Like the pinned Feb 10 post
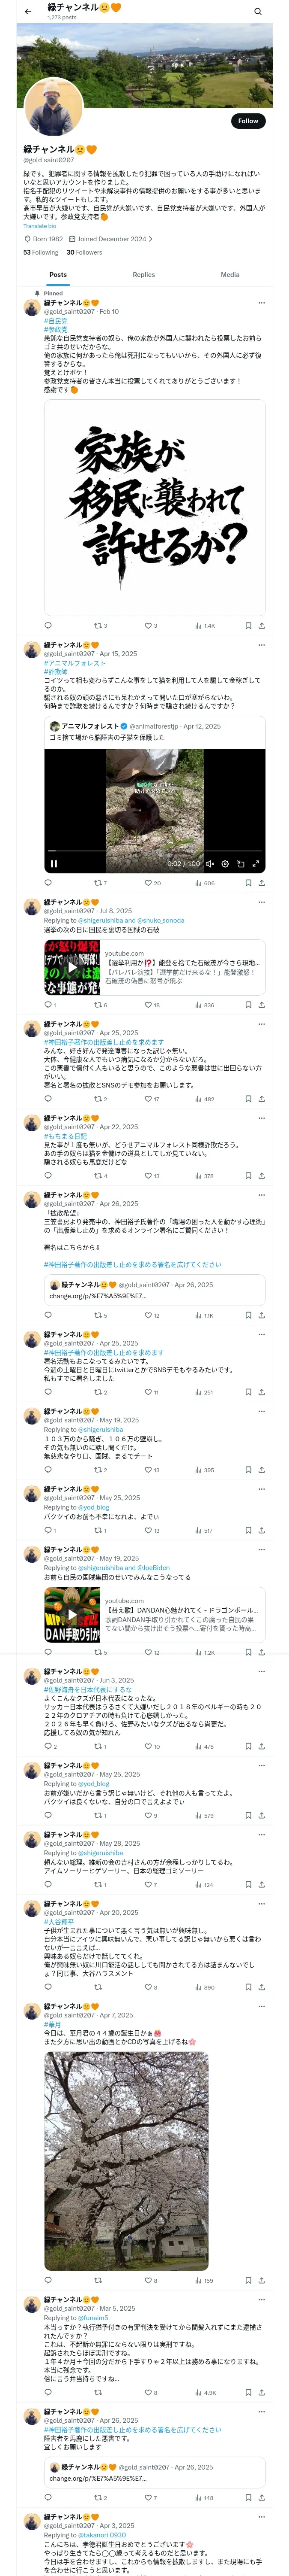 click(x=150, y=625)
